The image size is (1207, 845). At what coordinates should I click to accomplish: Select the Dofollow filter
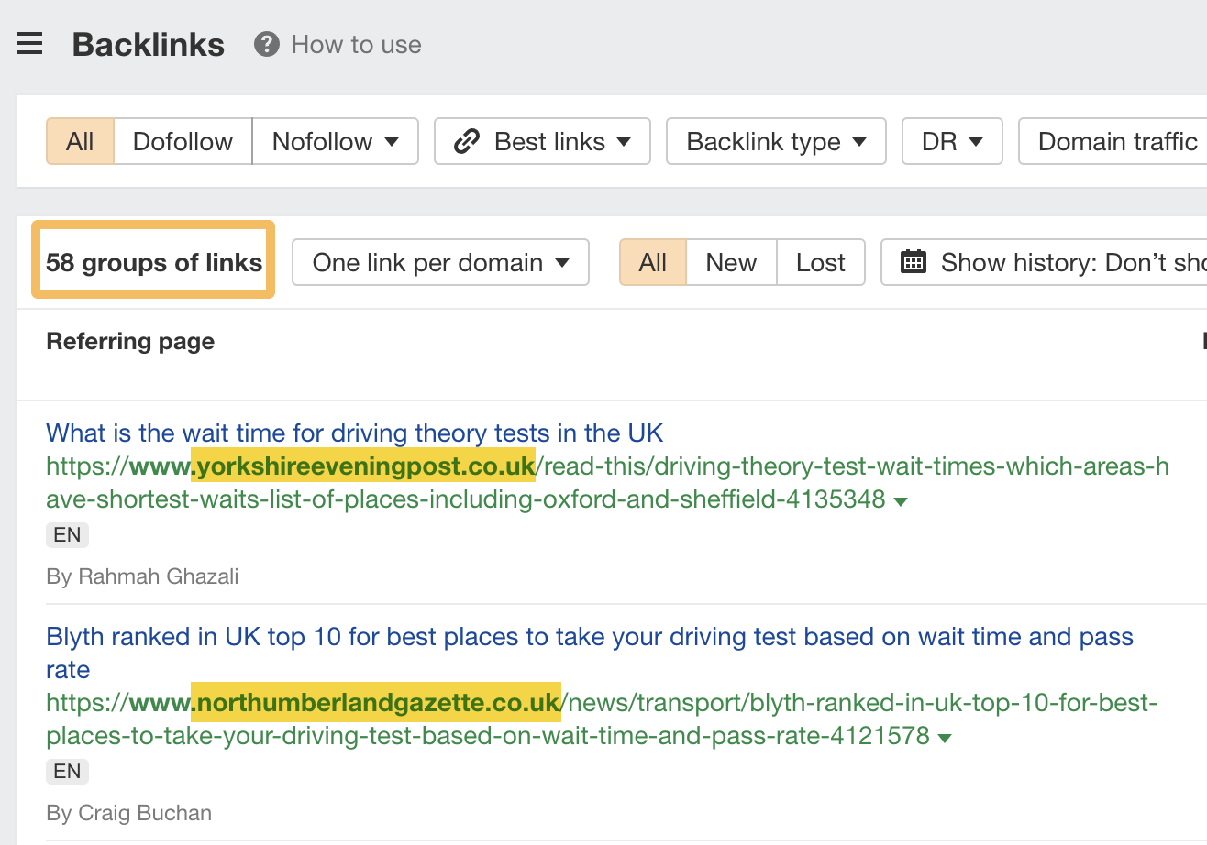[183, 141]
